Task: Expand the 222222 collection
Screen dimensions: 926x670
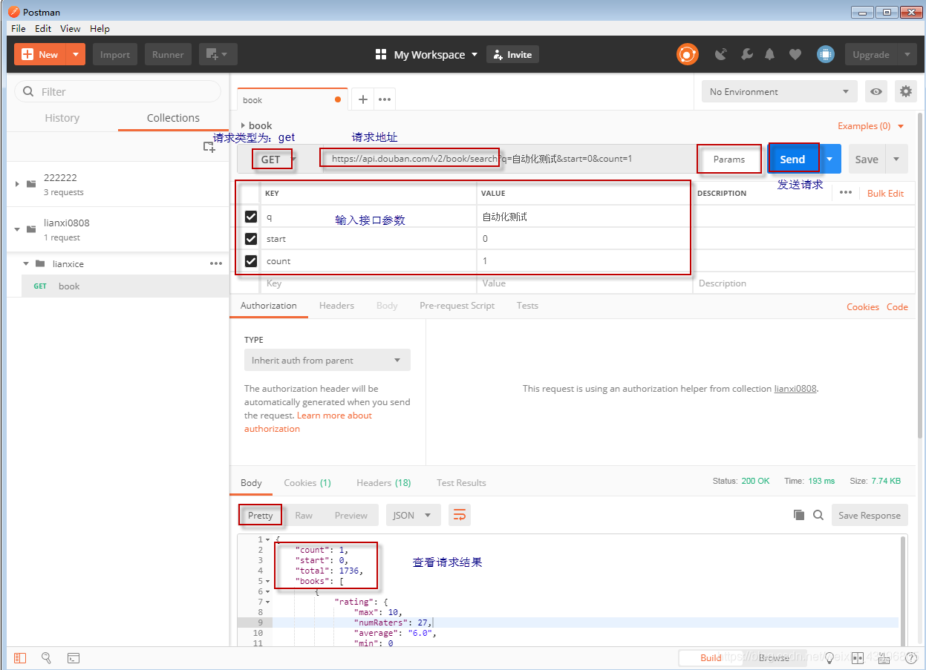Action: tap(17, 183)
